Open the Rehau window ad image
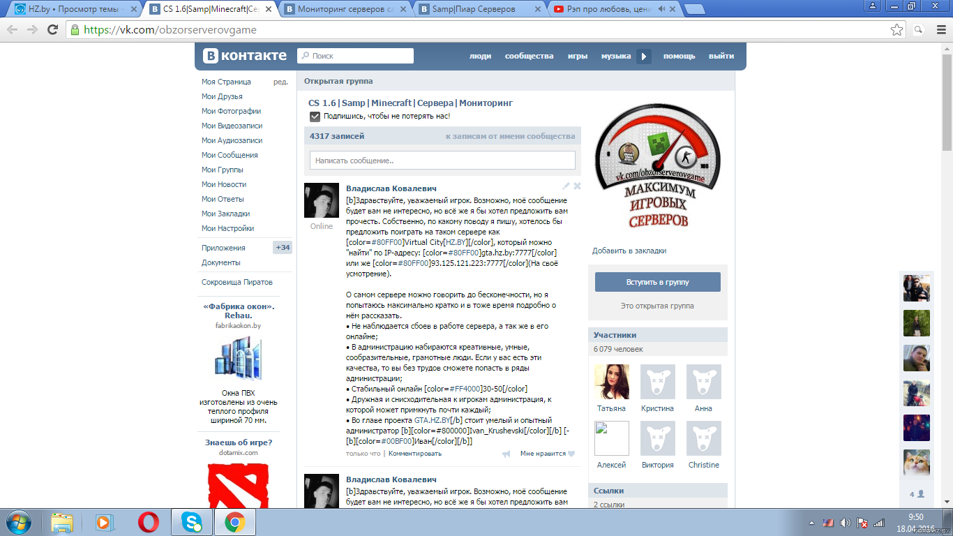The image size is (953, 536). pyautogui.click(x=238, y=357)
